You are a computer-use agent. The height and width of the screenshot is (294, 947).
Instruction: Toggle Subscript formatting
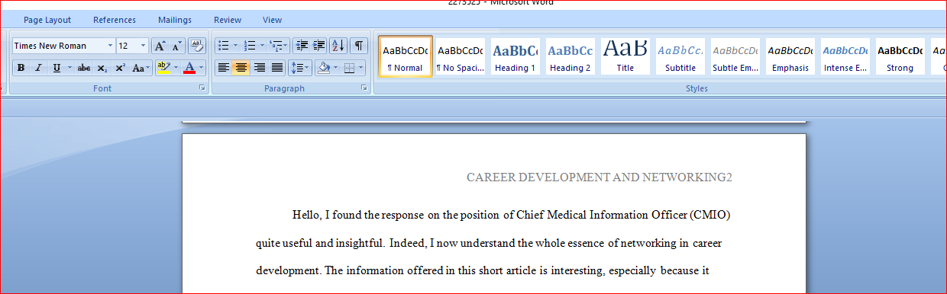click(x=102, y=68)
